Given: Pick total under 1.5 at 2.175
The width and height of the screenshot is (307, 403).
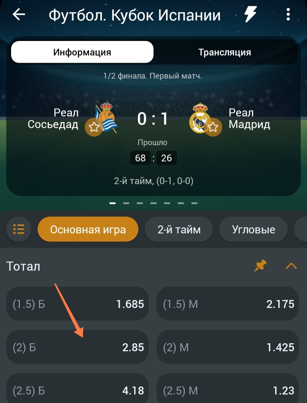Looking at the screenshot, I should click(x=228, y=304).
